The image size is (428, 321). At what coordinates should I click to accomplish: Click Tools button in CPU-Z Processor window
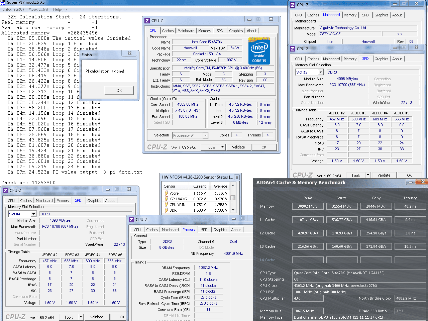[210, 147]
